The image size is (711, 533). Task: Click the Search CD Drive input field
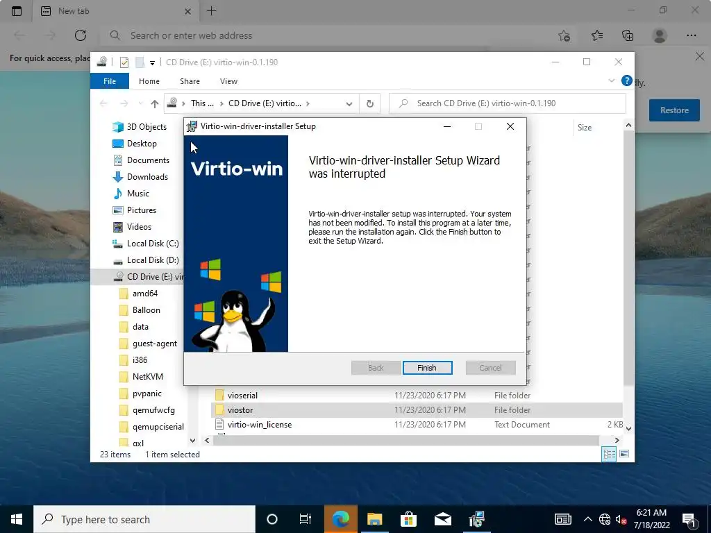tap(508, 103)
